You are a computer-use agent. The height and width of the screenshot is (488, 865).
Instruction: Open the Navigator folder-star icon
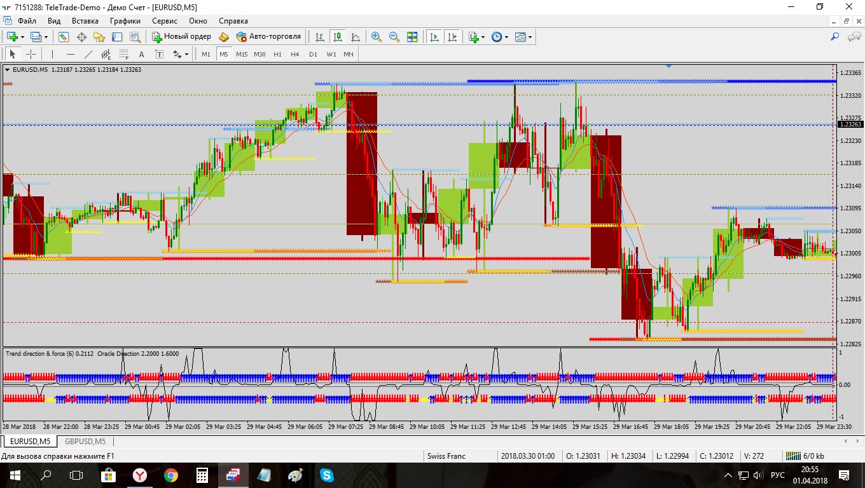pyautogui.click(x=99, y=37)
